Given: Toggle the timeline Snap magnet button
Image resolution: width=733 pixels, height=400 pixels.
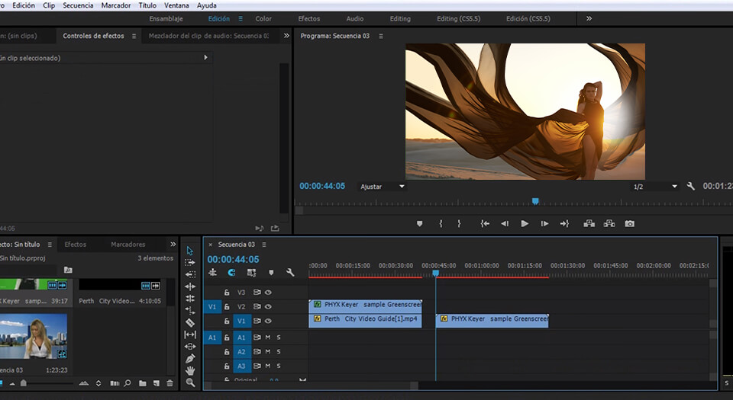Looking at the screenshot, I should (231, 273).
